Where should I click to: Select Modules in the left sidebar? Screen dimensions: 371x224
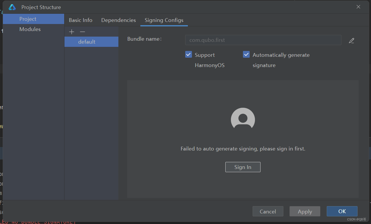point(30,29)
